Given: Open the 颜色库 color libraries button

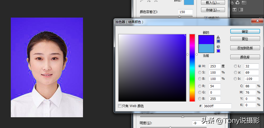Looking at the screenshot, I should click(245, 57).
